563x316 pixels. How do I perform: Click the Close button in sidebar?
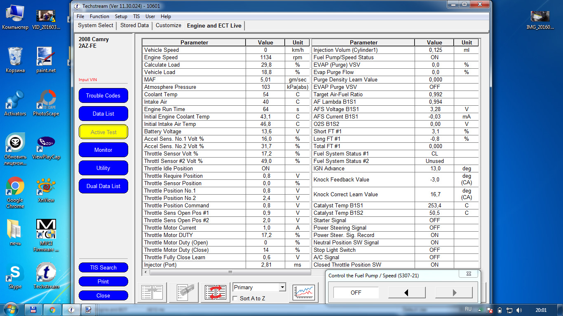click(103, 295)
